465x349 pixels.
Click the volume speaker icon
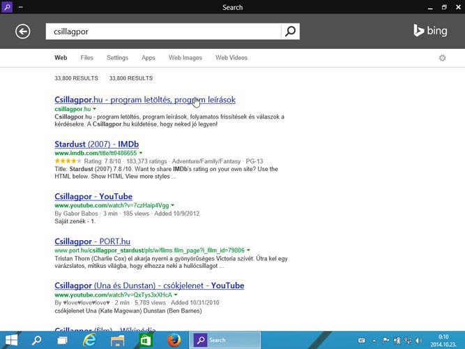click(418, 341)
